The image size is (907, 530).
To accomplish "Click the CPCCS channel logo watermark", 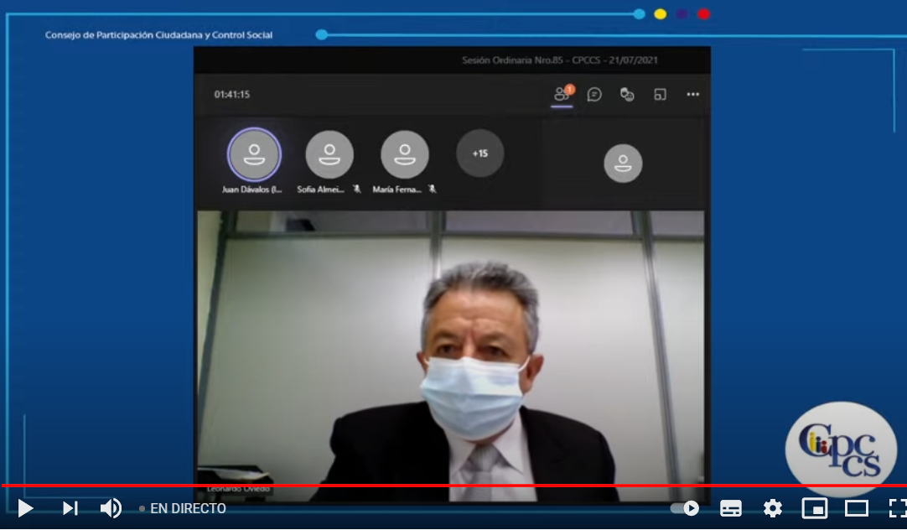I will pyautogui.click(x=841, y=448).
